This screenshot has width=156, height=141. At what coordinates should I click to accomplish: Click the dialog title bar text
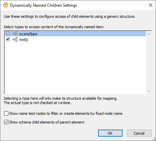(x=44, y=5)
